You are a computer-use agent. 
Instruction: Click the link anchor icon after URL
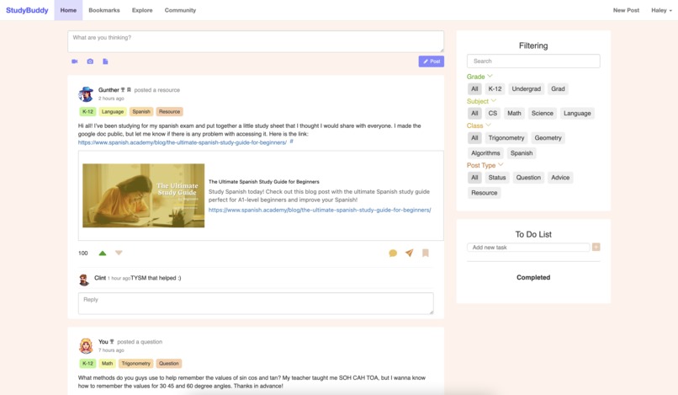tap(291, 141)
